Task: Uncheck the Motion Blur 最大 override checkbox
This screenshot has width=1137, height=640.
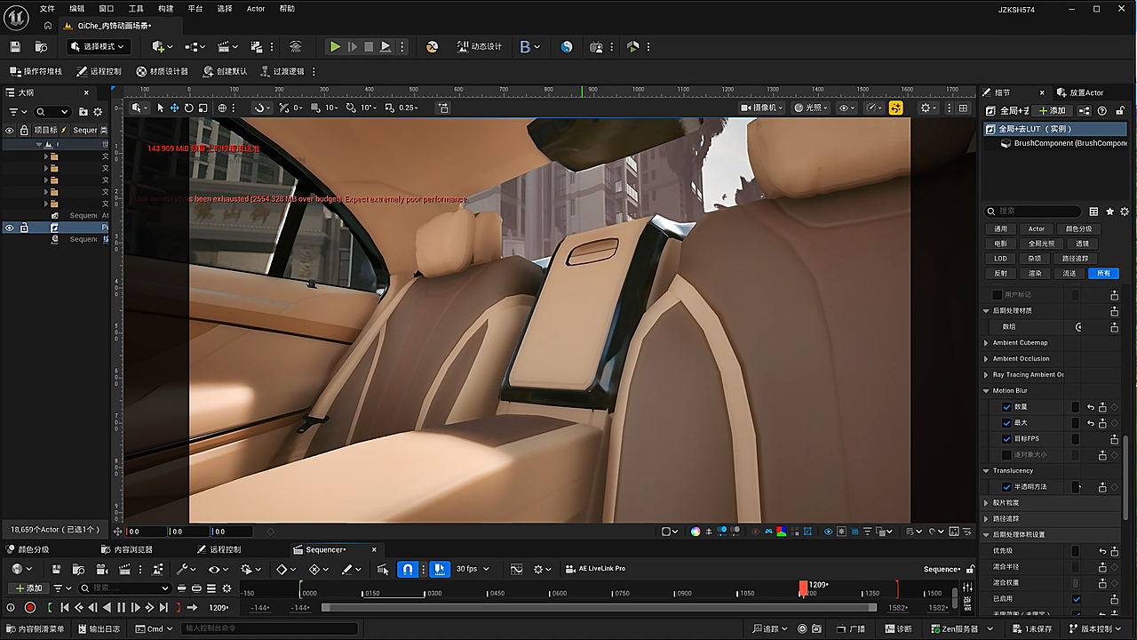Action: click(1006, 423)
